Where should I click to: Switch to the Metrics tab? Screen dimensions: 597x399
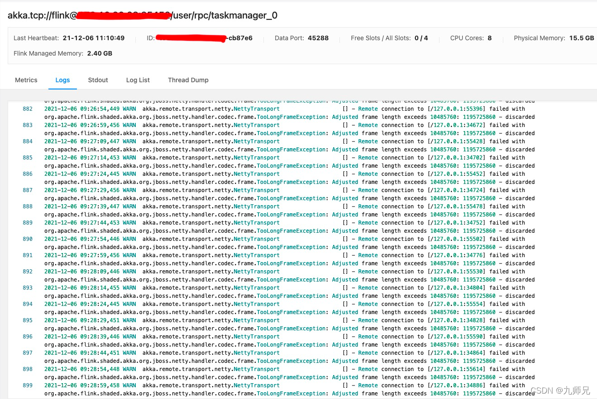[26, 80]
